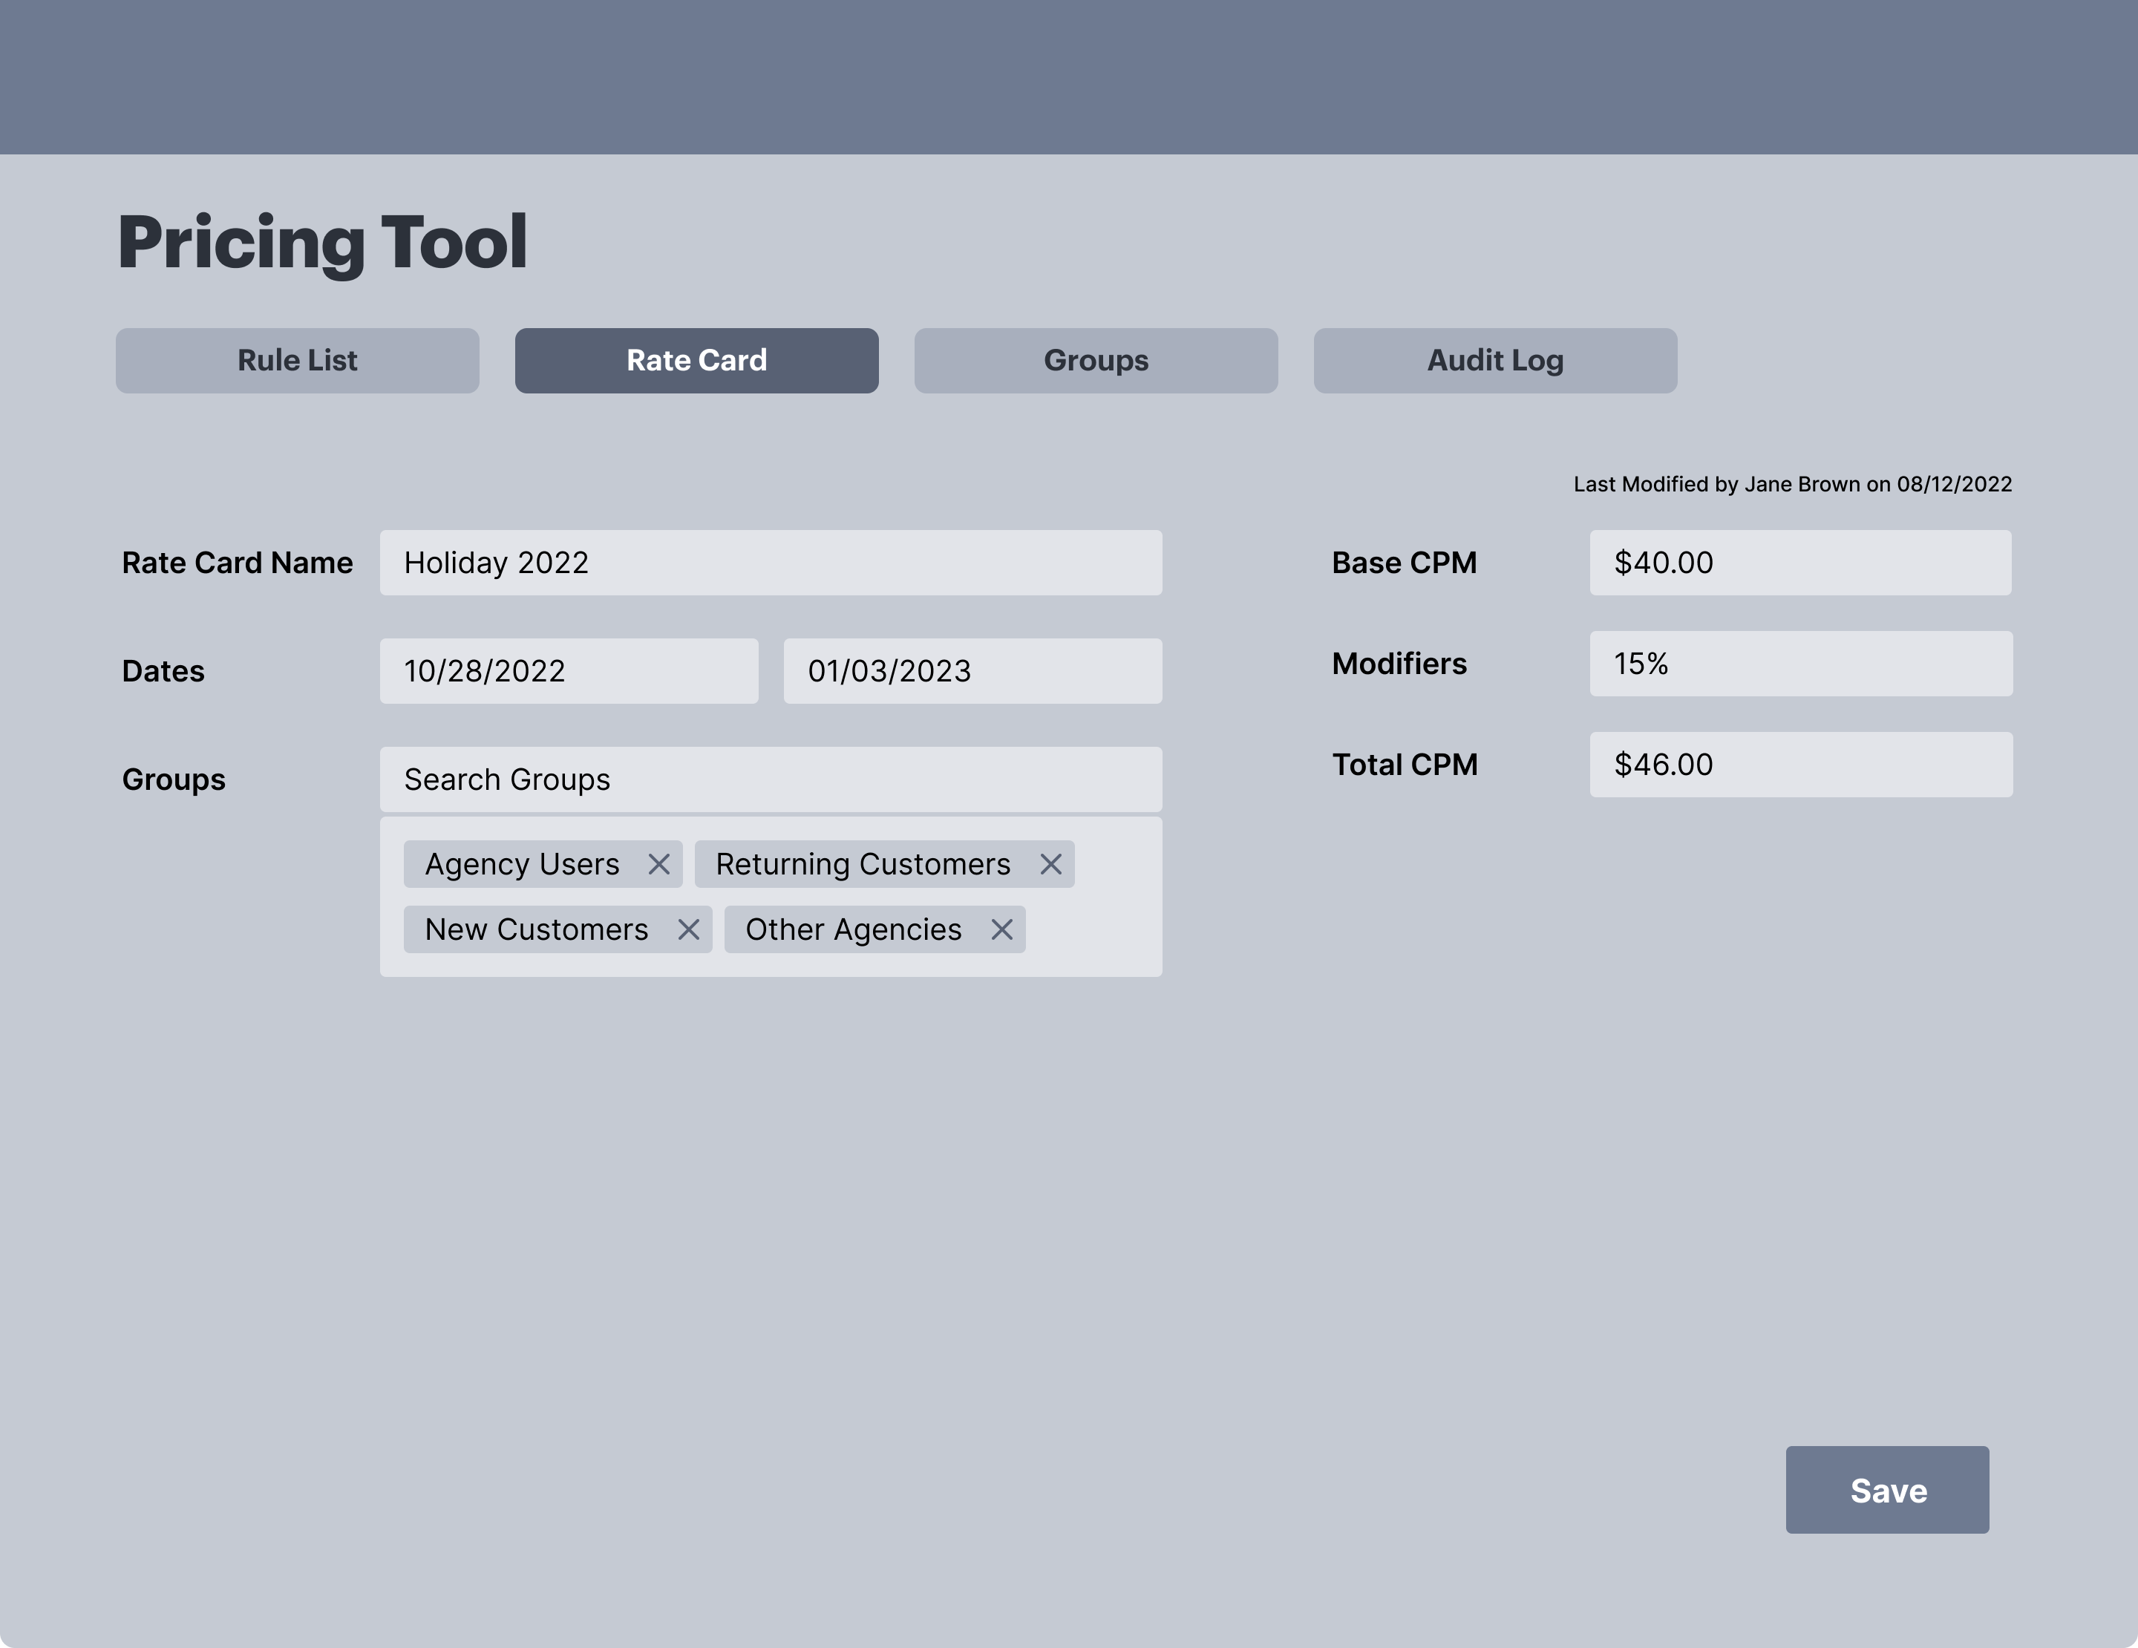Screen dimensions: 2138x1648
Task: Select the Agency Users chip label
Action: pos(522,864)
